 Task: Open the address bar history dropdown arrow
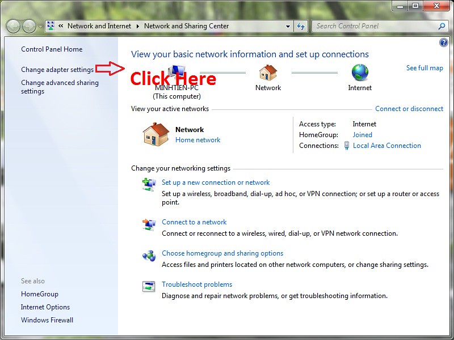288,26
